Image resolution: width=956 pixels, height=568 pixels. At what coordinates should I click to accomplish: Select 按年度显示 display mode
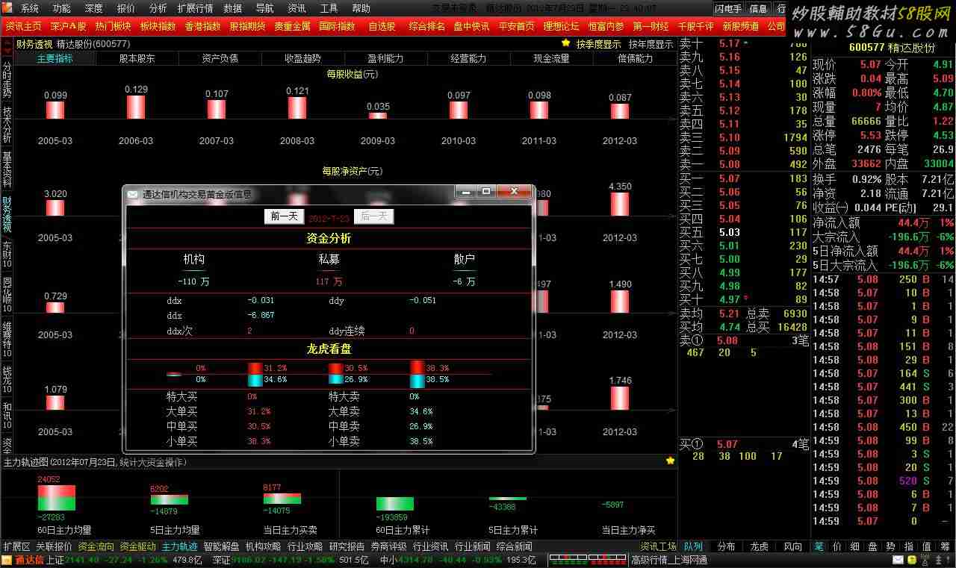click(x=651, y=44)
